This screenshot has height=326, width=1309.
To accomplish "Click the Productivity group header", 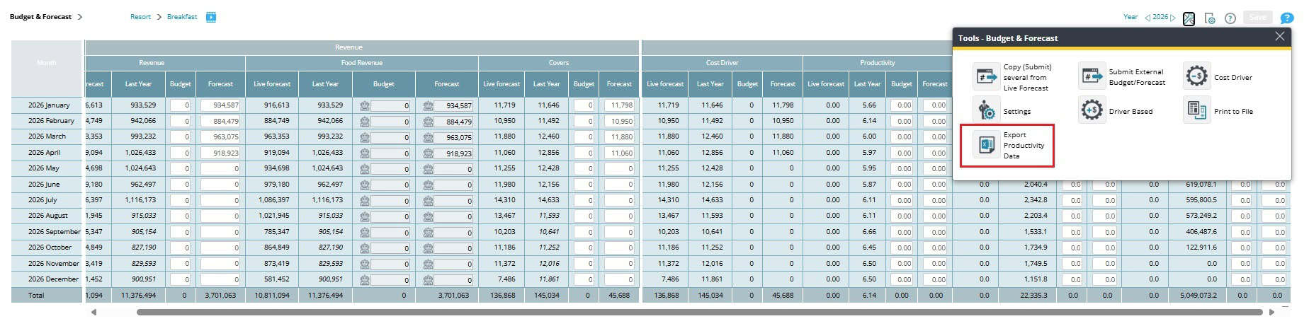I will [x=878, y=63].
